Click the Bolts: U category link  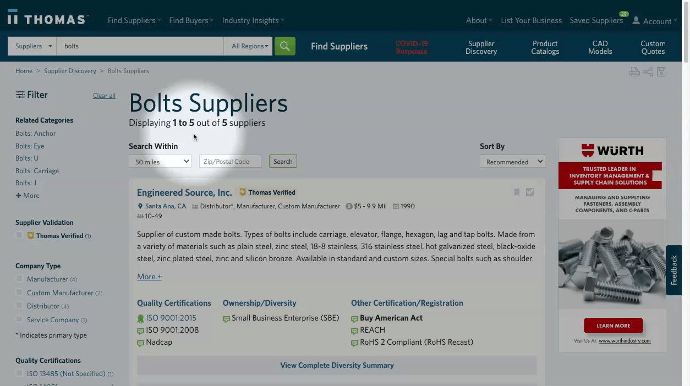click(27, 158)
